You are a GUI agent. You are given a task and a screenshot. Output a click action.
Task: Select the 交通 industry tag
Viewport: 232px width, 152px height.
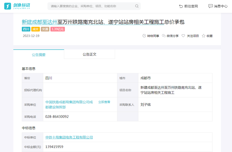click(45, 29)
